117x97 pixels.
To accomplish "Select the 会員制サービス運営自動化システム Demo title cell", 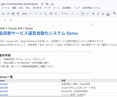I will pyautogui.click(x=30, y=33).
